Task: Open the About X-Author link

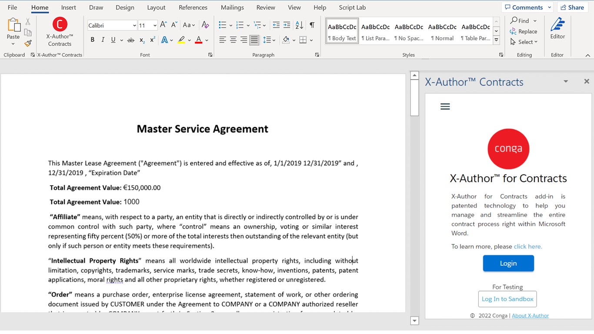Action: [531, 316]
